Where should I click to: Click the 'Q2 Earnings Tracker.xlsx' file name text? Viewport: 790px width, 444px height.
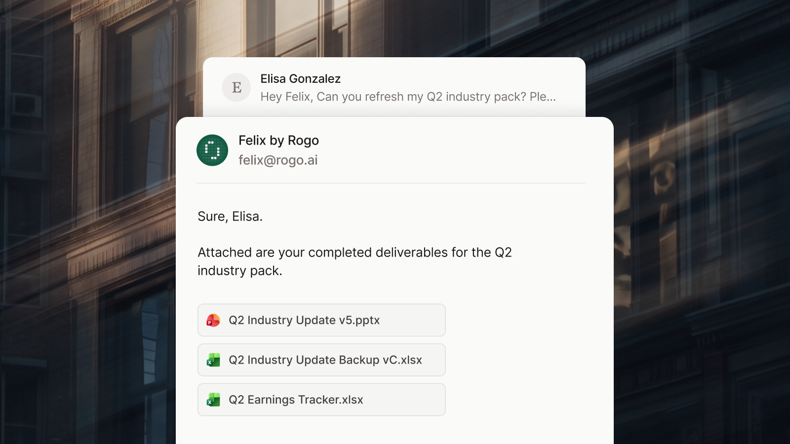pyautogui.click(x=296, y=400)
